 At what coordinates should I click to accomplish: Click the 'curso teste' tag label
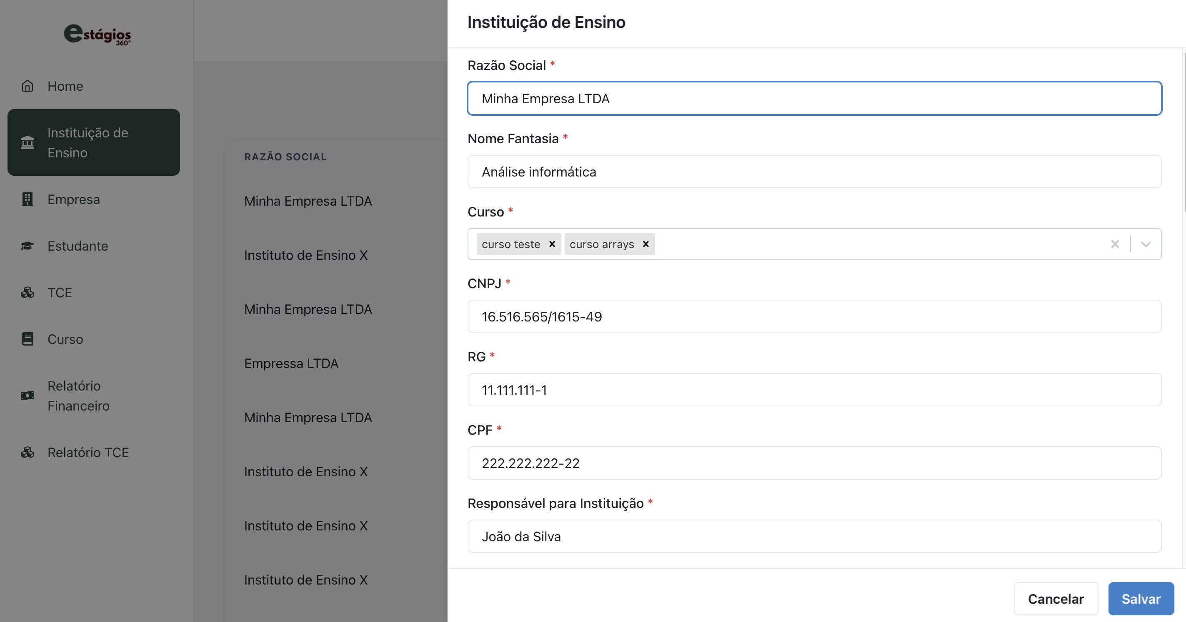[x=511, y=244]
